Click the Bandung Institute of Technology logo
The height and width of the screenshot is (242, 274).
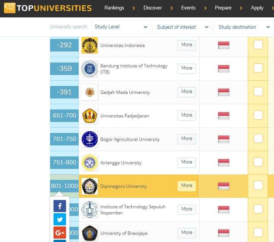click(x=90, y=69)
